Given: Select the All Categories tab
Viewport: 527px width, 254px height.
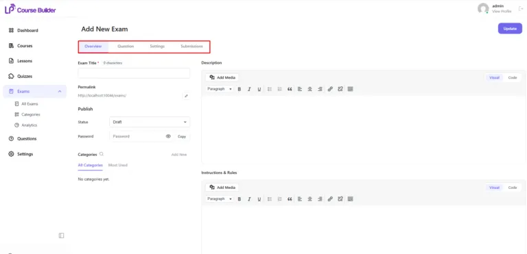Looking at the screenshot, I should (x=90, y=165).
